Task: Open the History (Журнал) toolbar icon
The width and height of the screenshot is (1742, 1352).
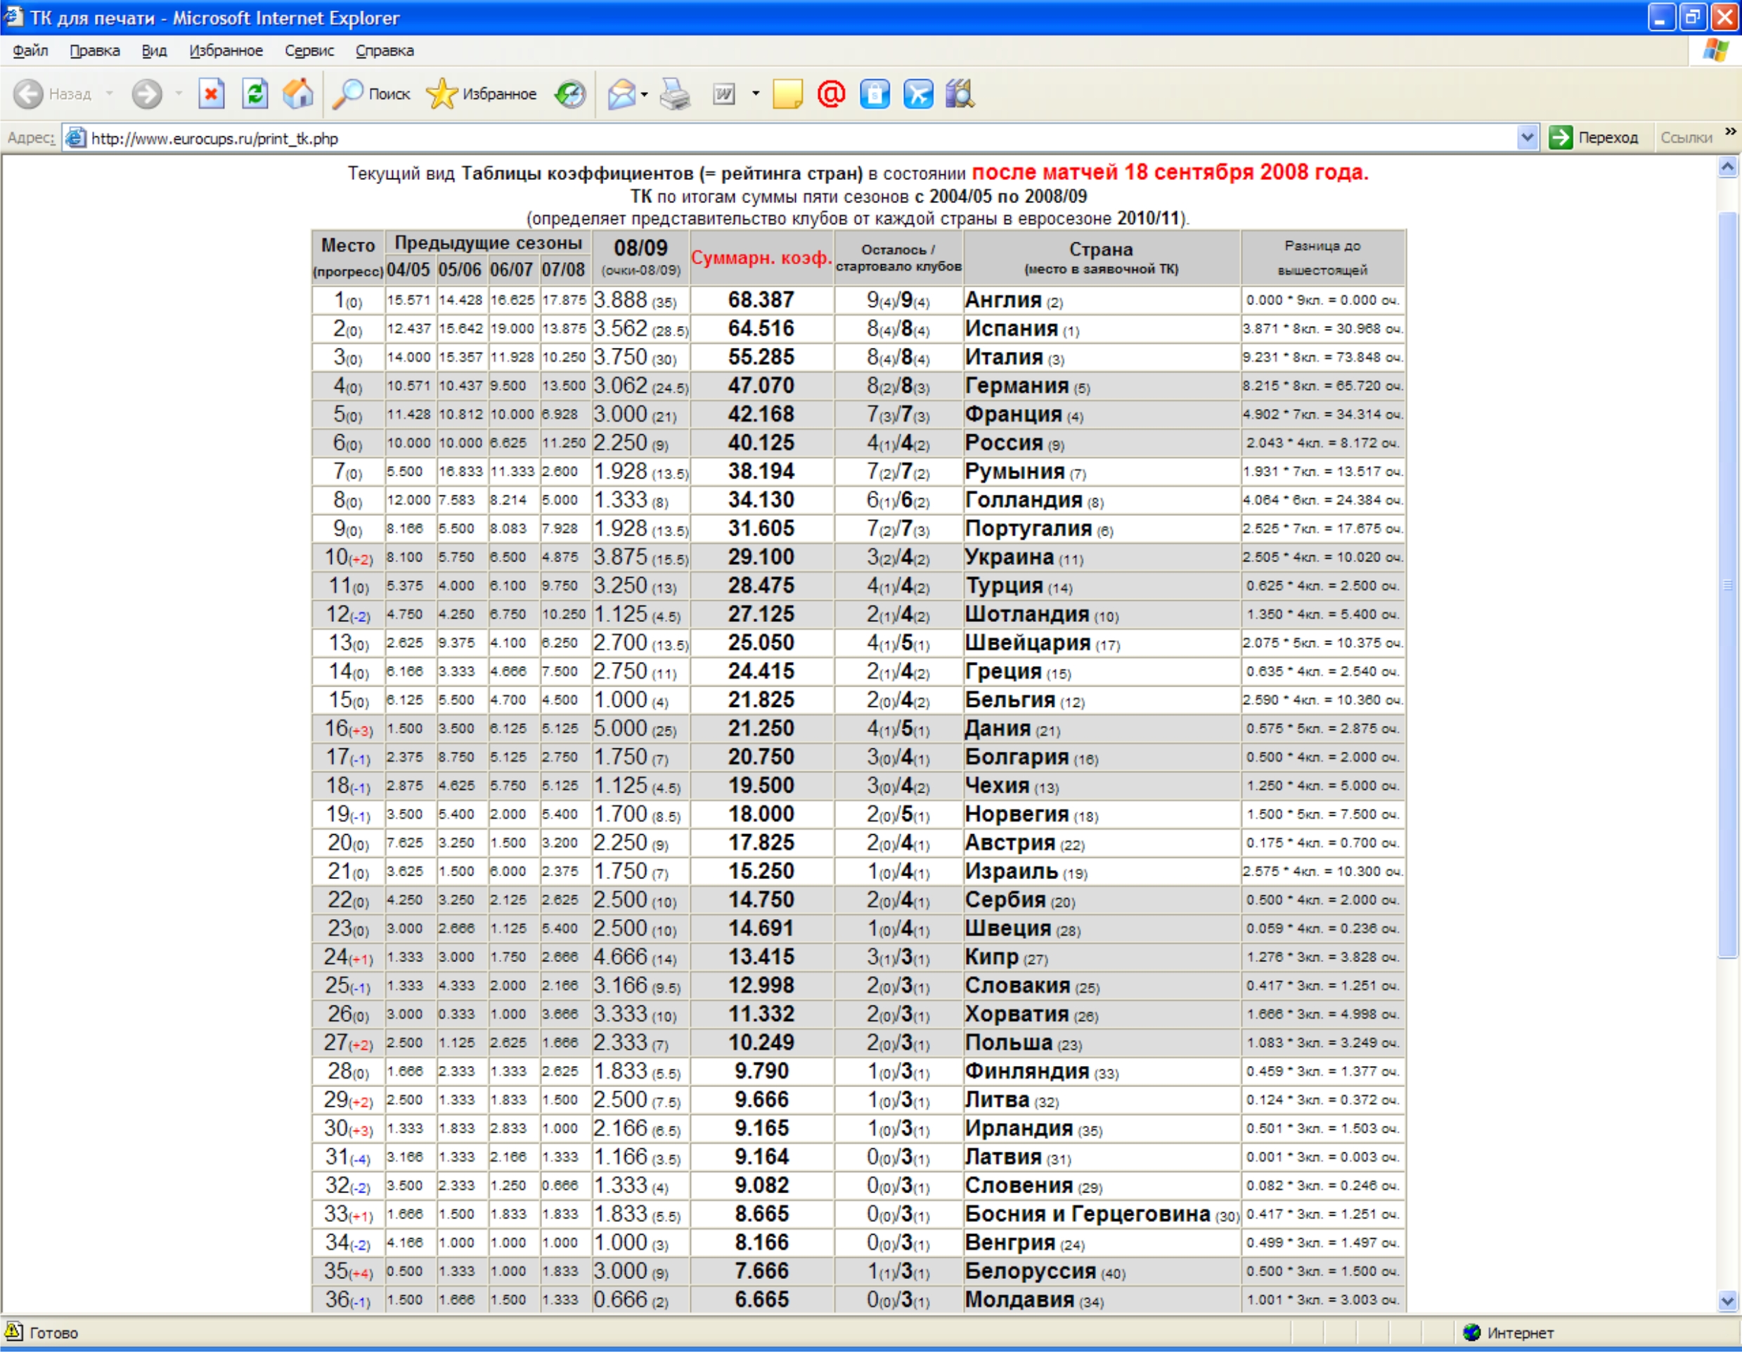Action: (570, 94)
